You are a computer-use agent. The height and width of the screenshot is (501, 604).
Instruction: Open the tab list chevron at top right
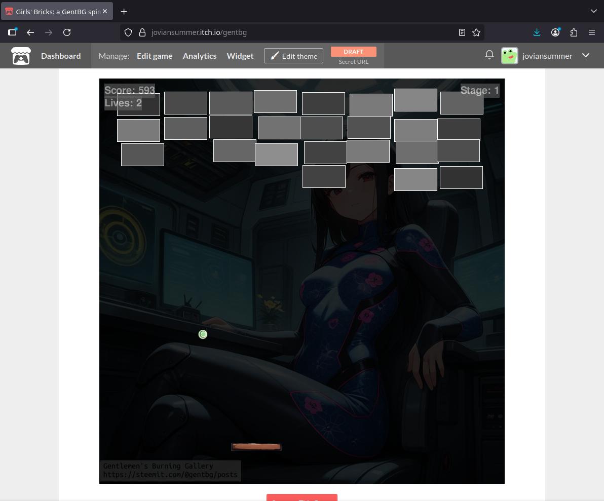pos(593,11)
